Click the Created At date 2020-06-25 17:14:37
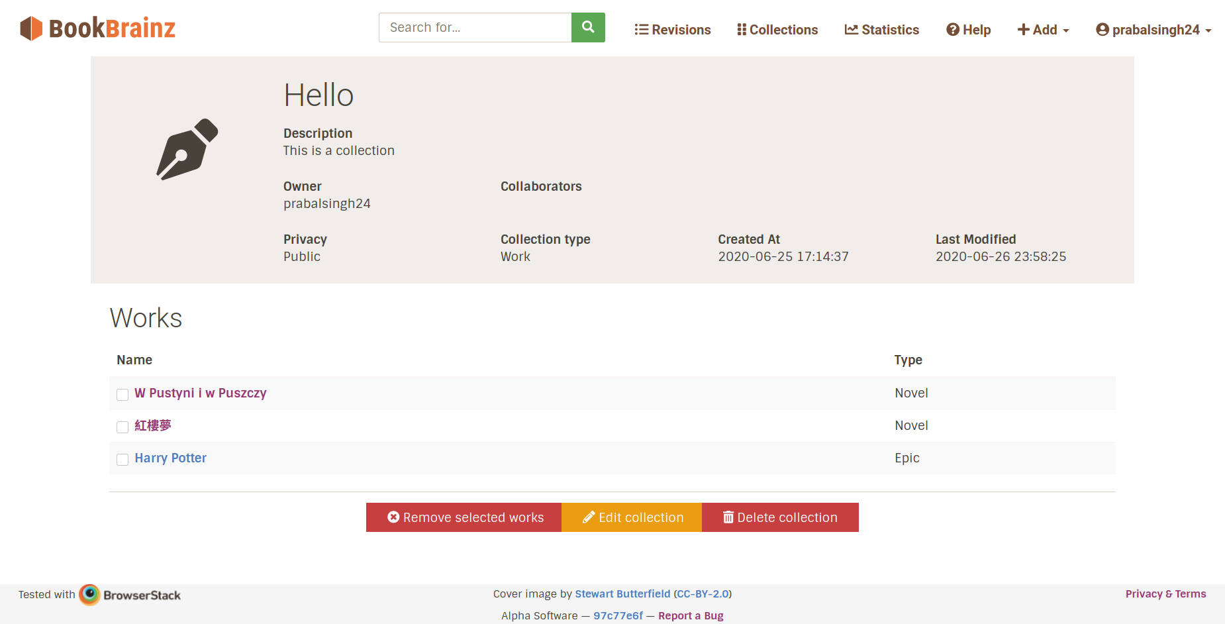This screenshot has width=1225, height=624. coord(783,256)
